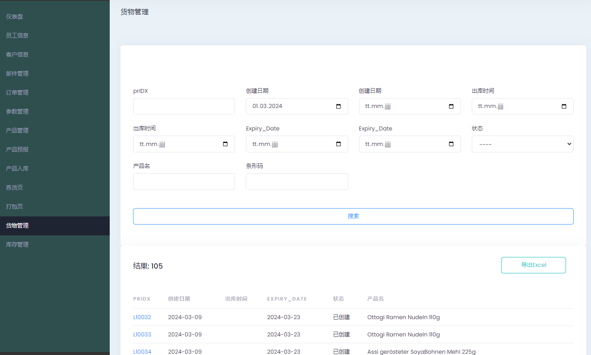Viewport: 591px width, 355px height.
Task: Click 已创建 status in LI0033 row
Action: pyautogui.click(x=341, y=335)
